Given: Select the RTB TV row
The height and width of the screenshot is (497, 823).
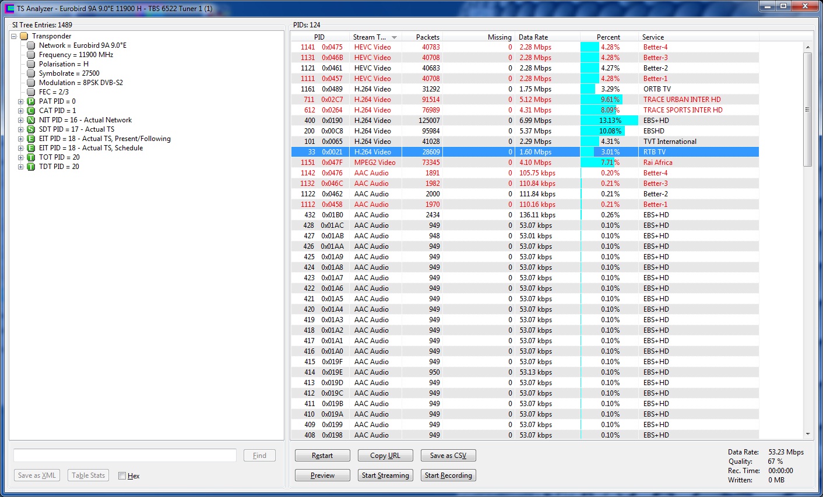Looking at the screenshot, I should [525, 152].
